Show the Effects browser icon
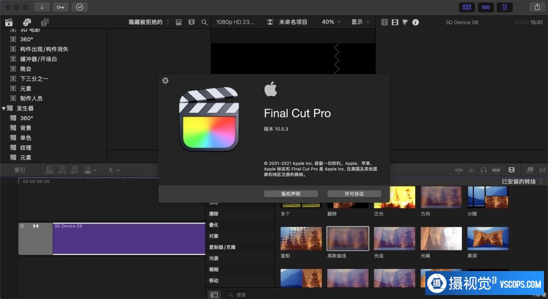The width and height of the screenshot is (548, 299). pos(530,170)
